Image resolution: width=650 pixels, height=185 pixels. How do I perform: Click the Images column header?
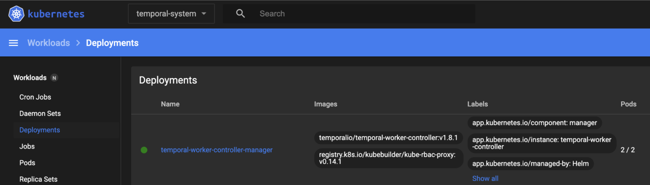click(326, 104)
